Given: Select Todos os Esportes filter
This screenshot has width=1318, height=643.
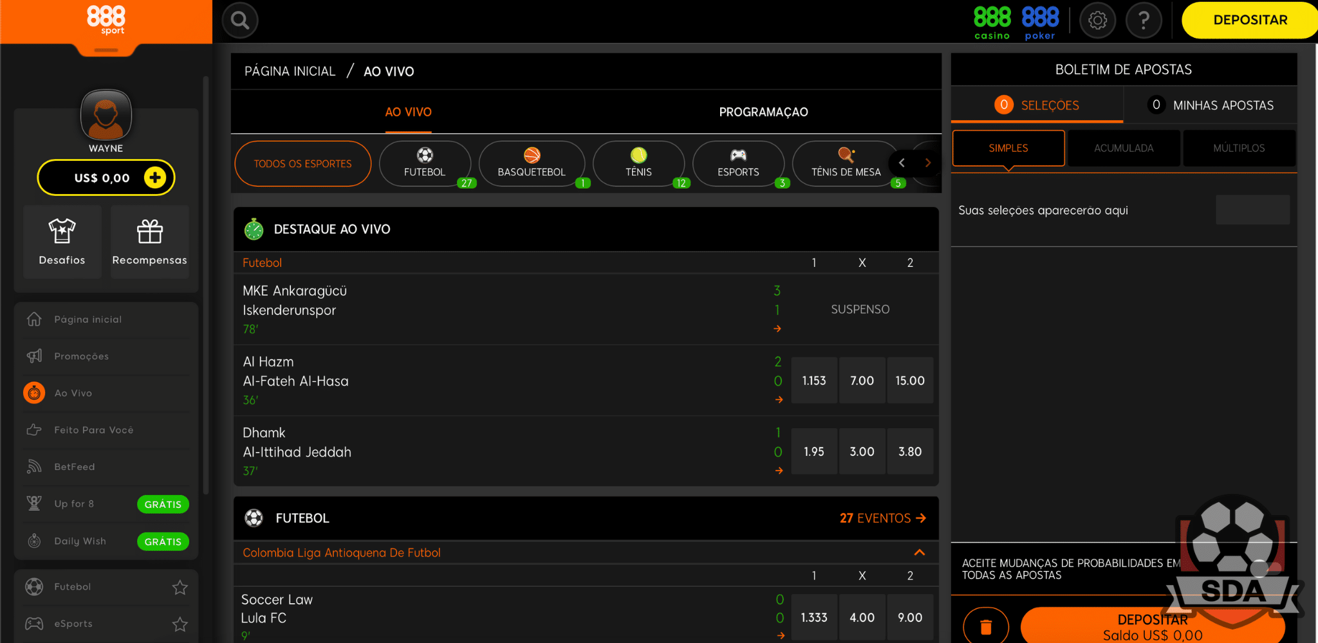Looking at the screenshot, I should (x=302, y=164).
